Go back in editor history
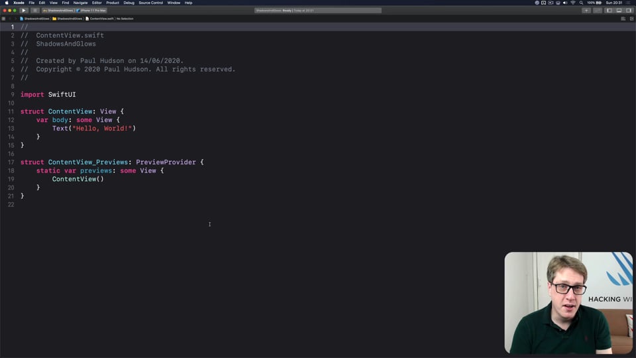The width and height of the screenshot is (636, 358). tap(10, 19)
